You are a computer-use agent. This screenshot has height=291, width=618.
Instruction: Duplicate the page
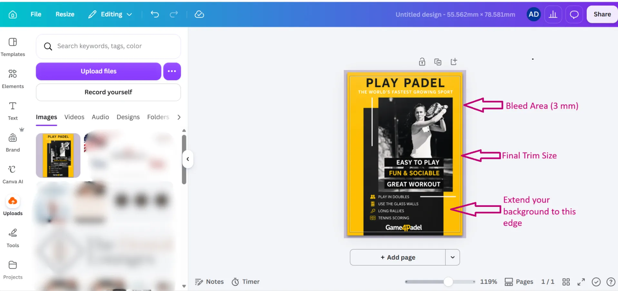coord(438,62)
